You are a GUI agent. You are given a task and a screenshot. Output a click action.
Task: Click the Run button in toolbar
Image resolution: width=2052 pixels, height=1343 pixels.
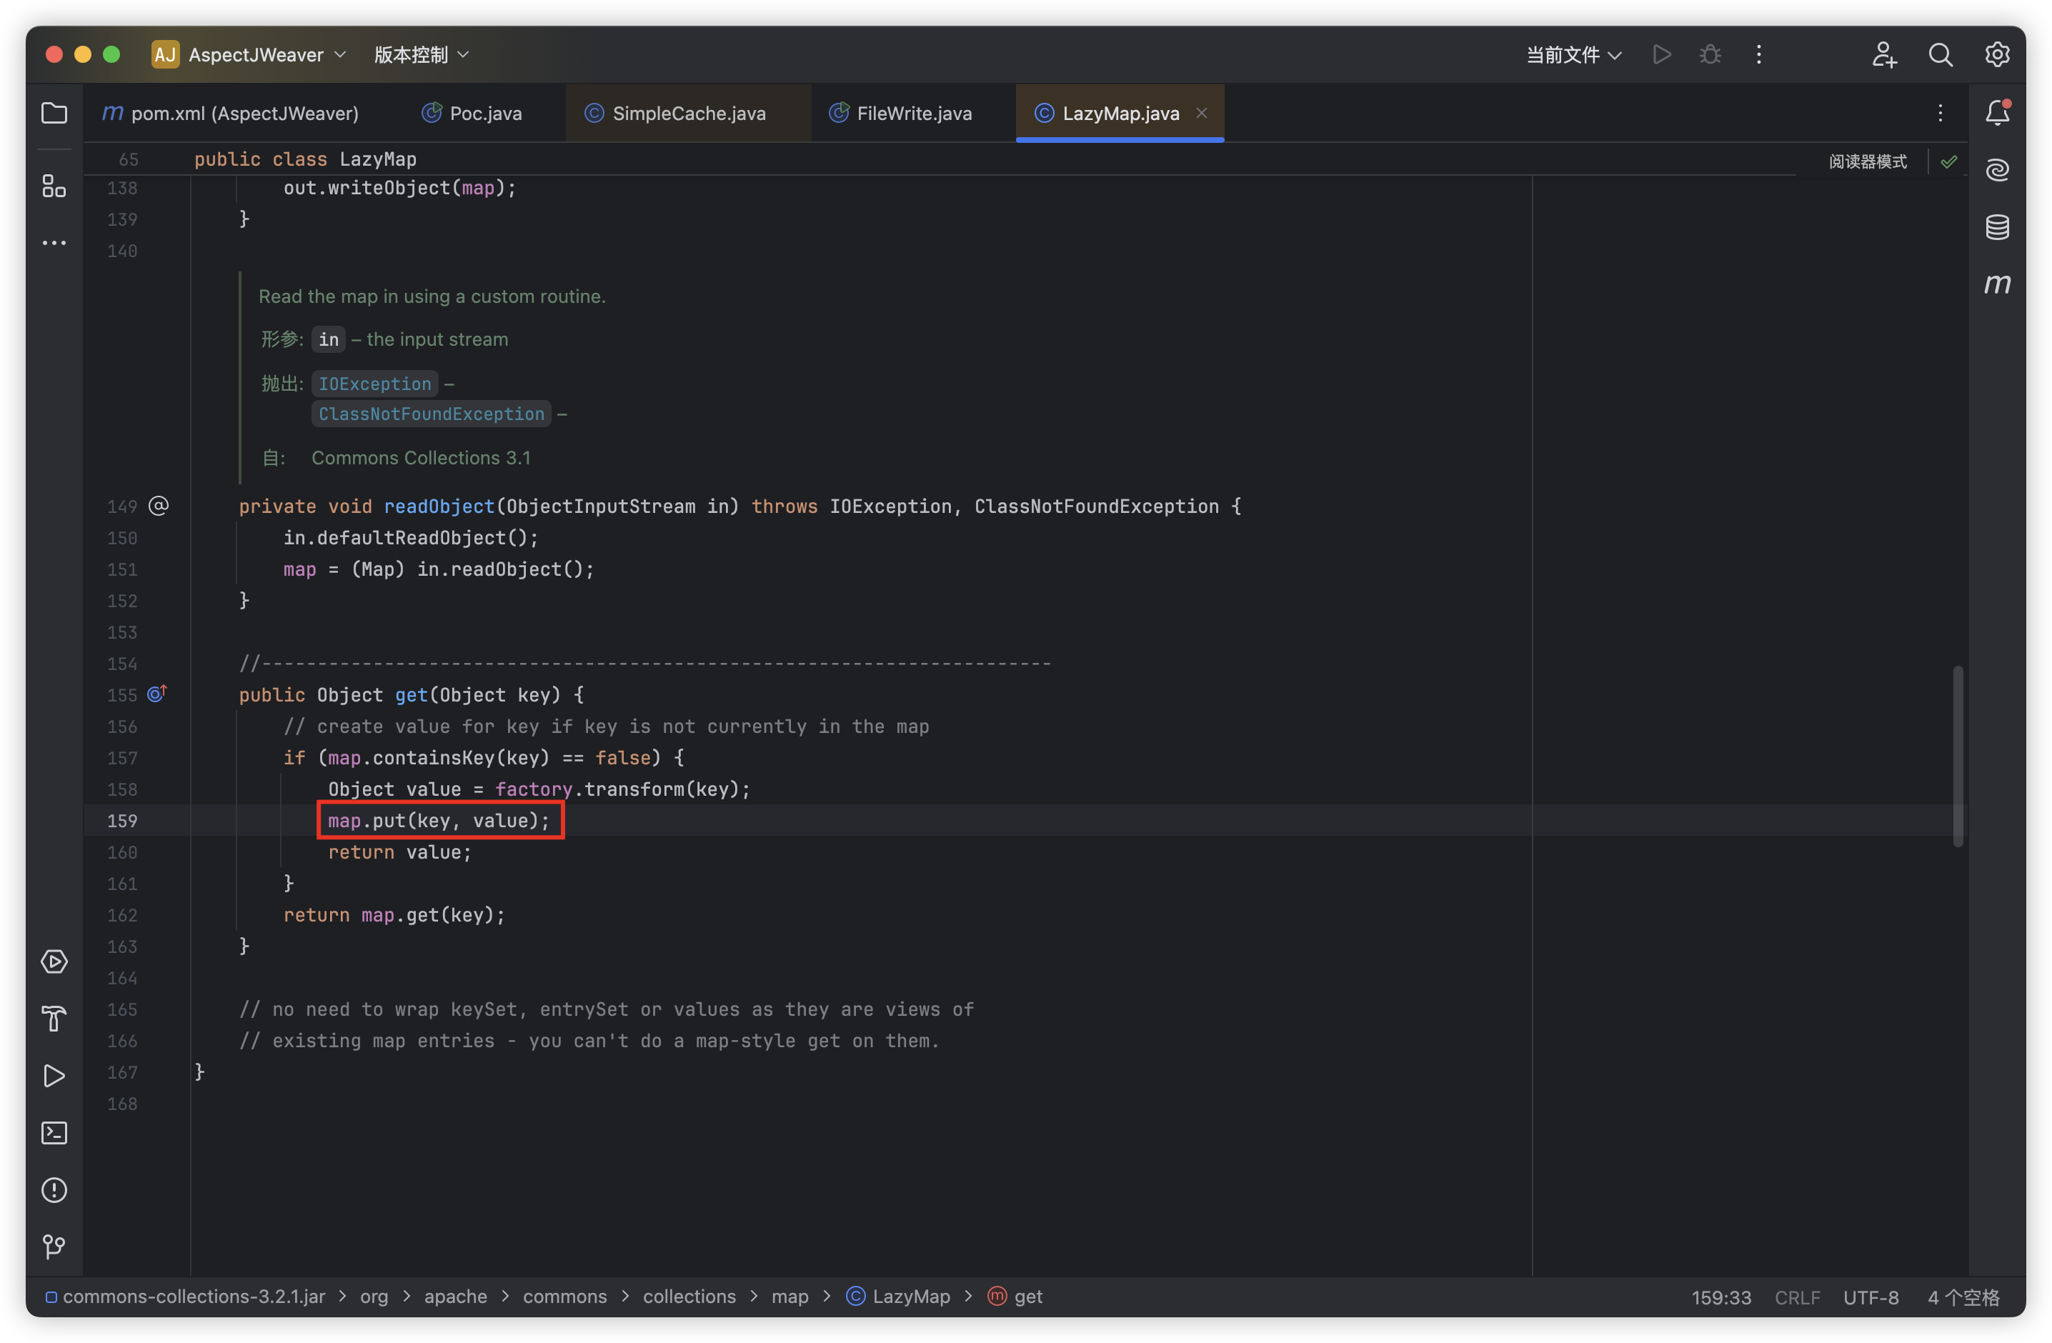[1661, 54]
